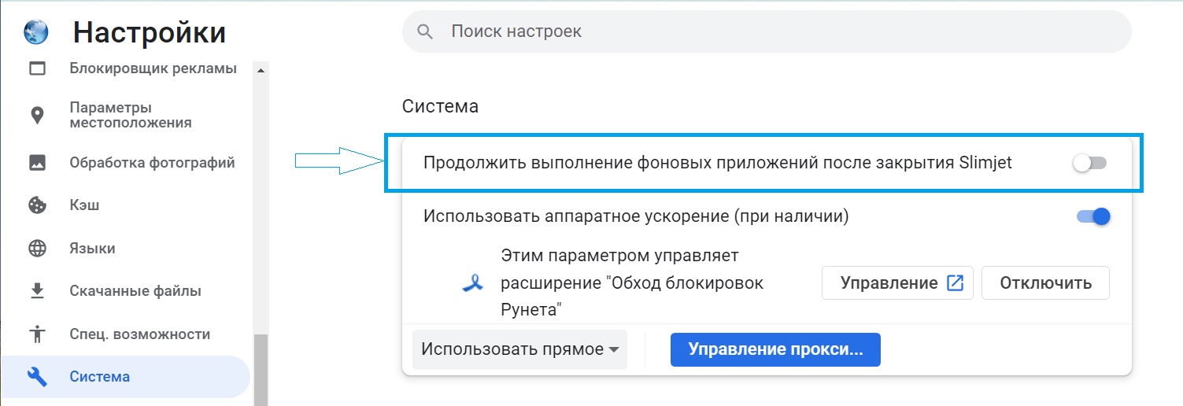
Task: Click the "Отключить" extension button
Action: (1045, 283)
